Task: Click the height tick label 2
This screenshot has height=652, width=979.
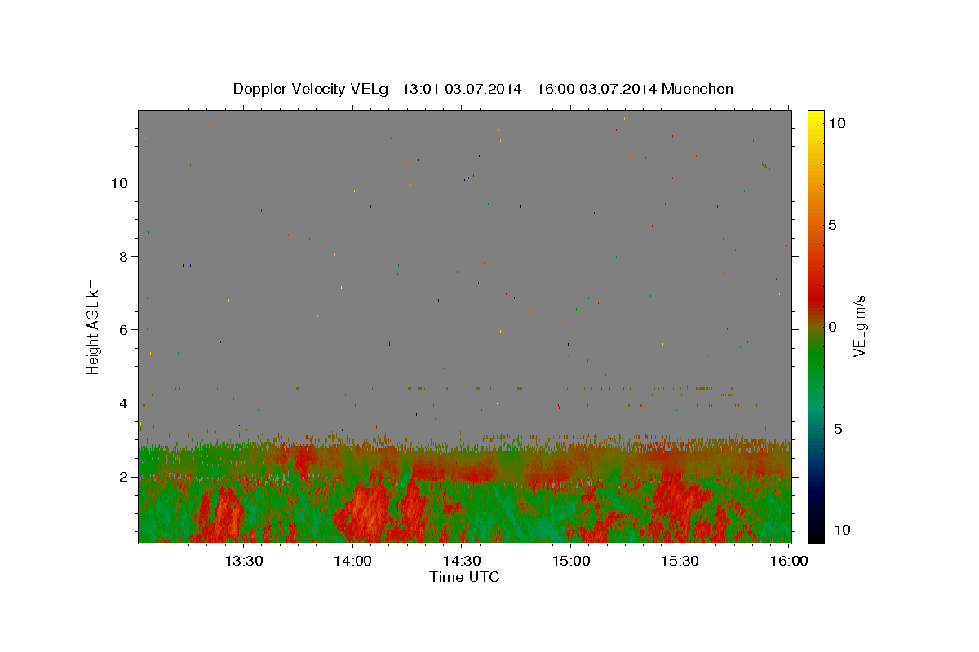Action: pos(125,476)
